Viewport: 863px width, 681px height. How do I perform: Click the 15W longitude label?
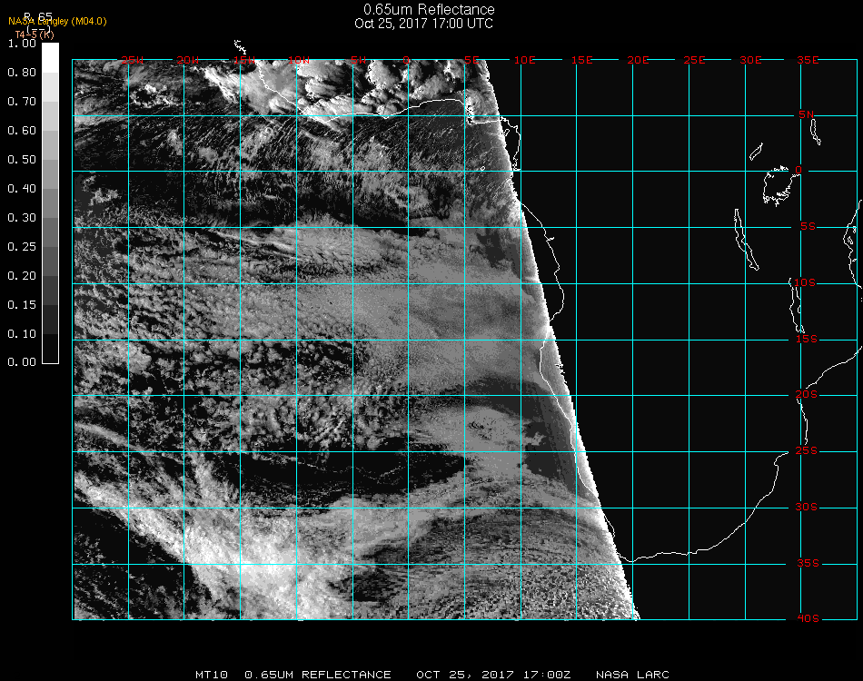(243, 60)
